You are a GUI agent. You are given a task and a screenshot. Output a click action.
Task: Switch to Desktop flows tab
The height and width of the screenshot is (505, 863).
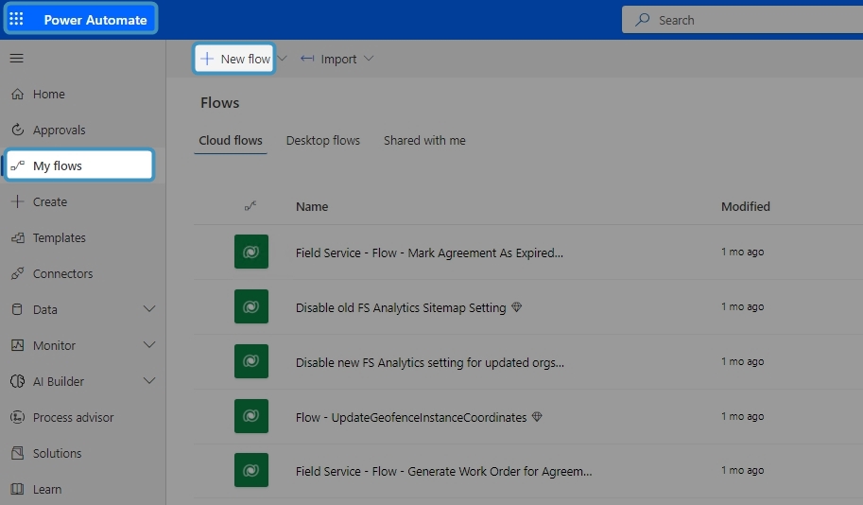(x=323, y=140)
